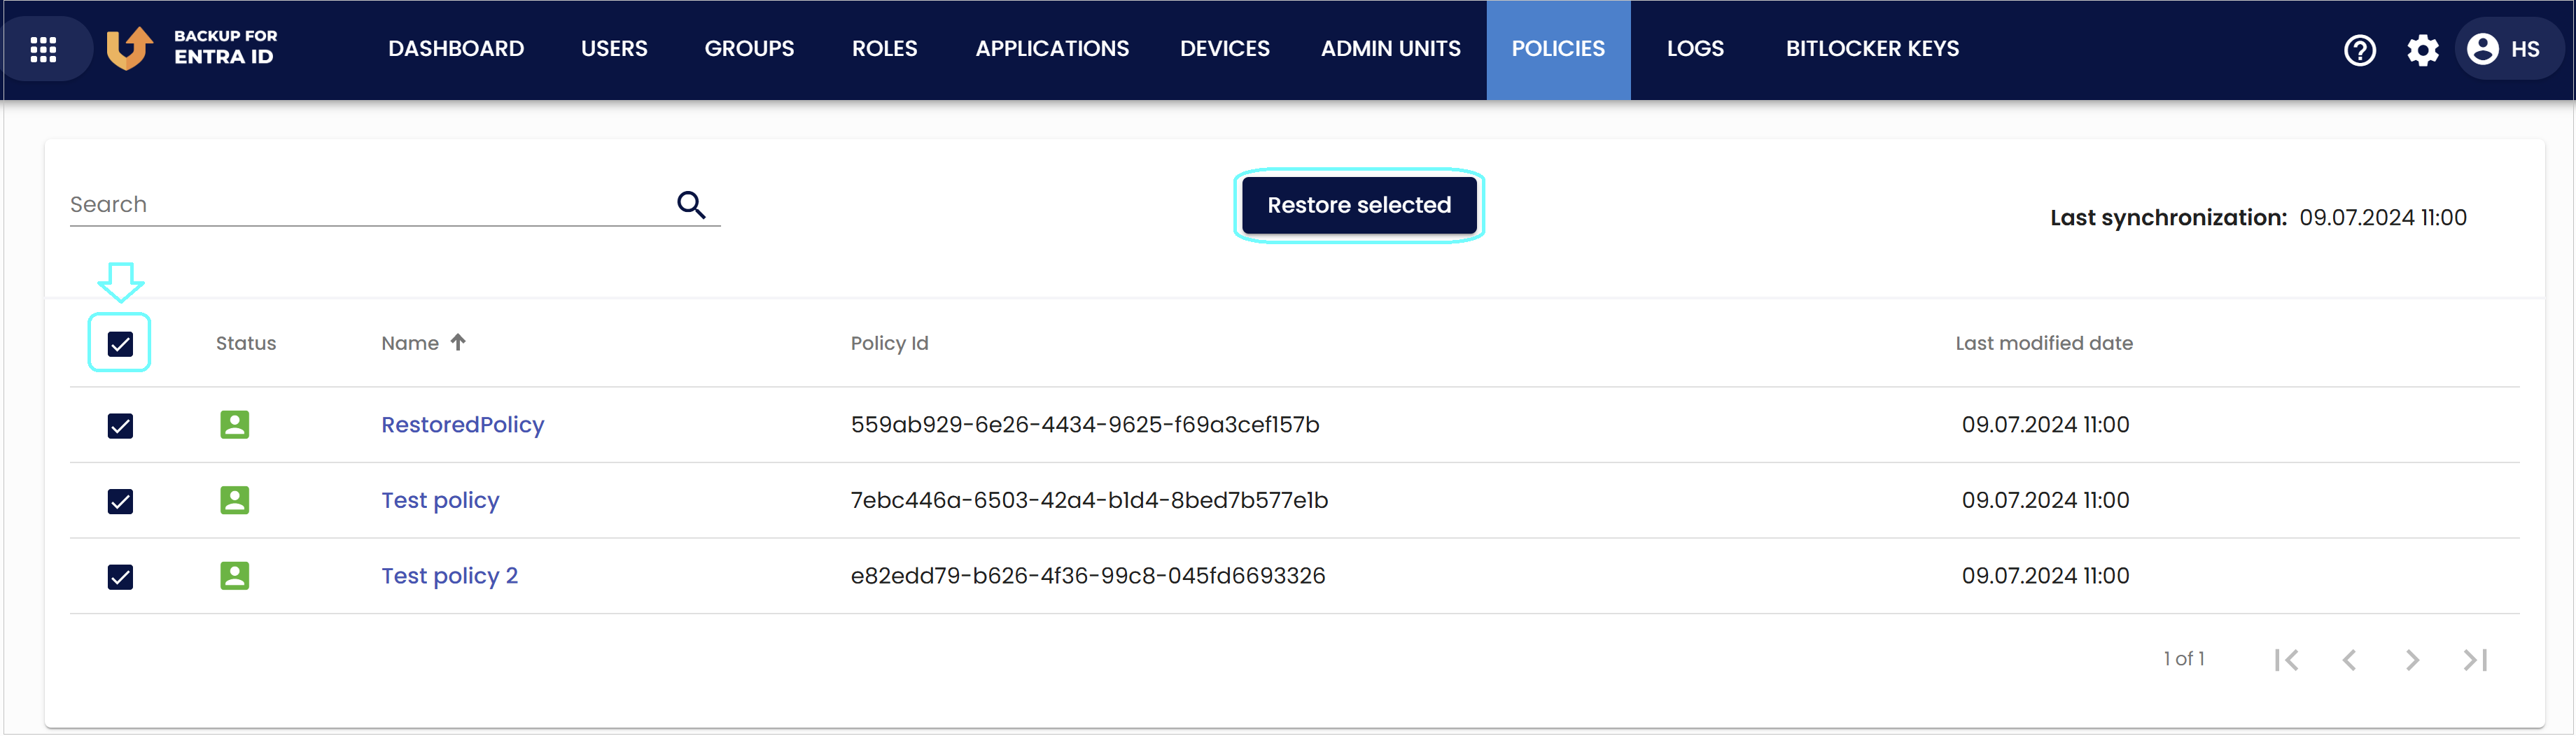Open the Dashboard tab
Image resolution: width=2576 pixels, height=736 pixels.
click(456, 49)
